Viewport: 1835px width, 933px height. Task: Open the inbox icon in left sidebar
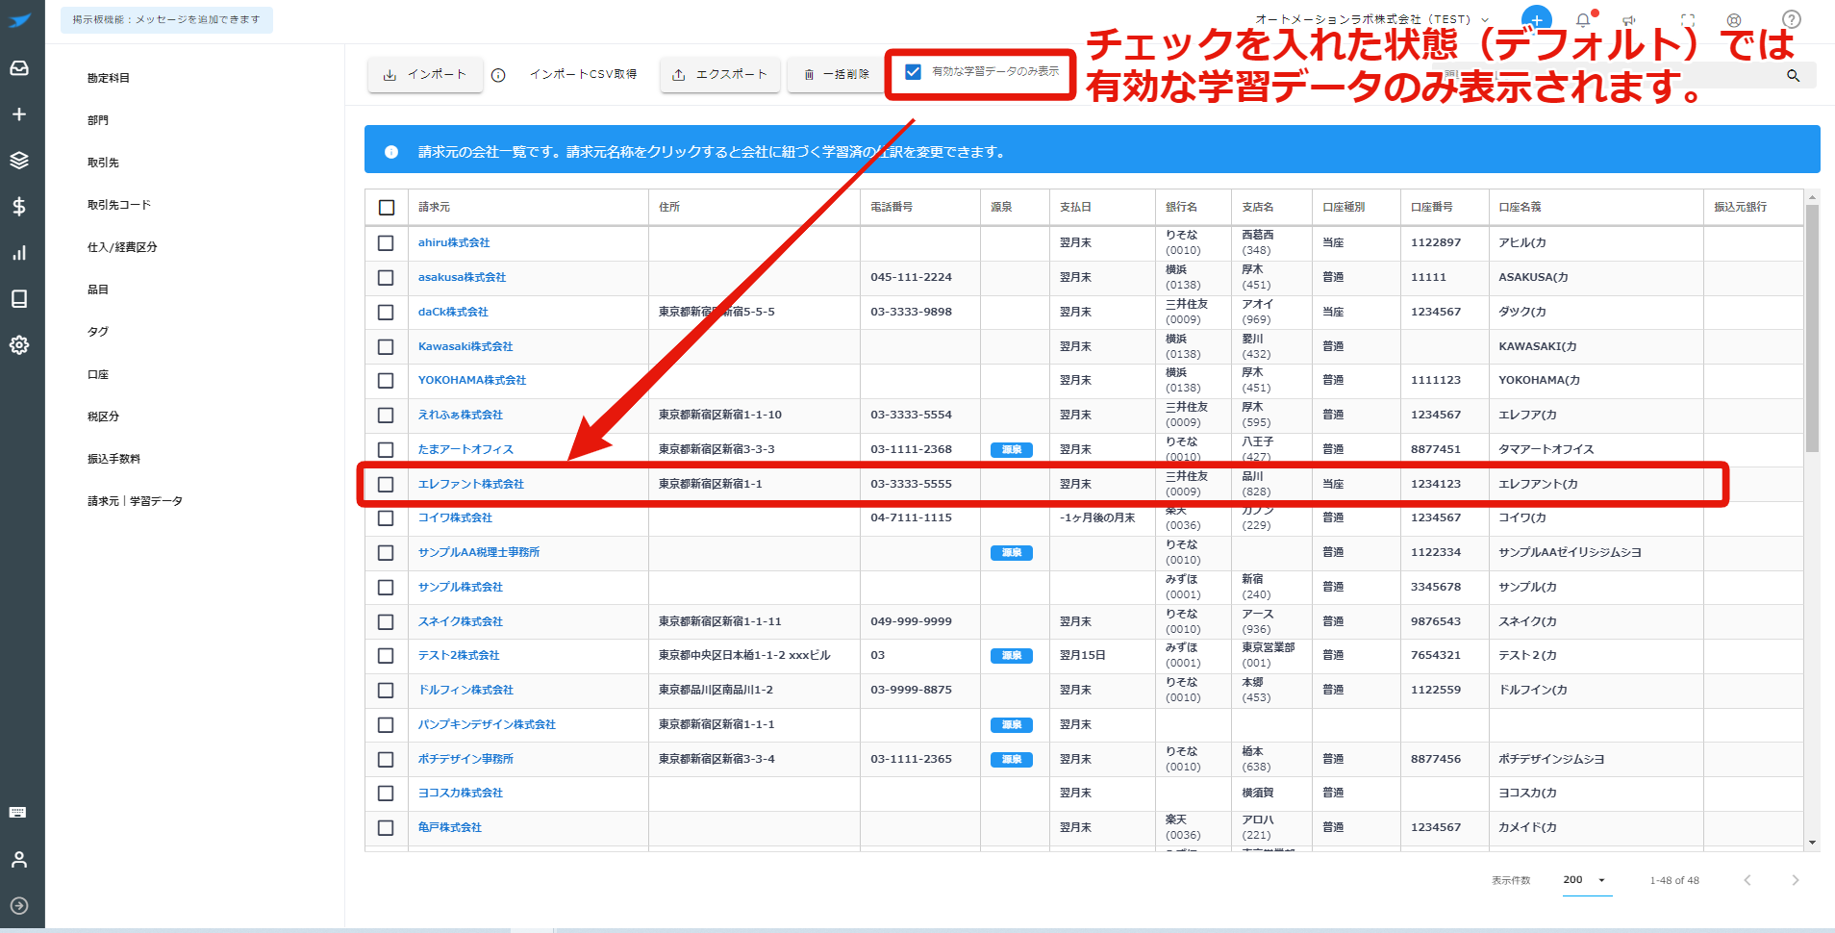19,68
